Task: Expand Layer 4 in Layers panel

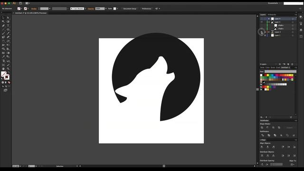Action: point(269,19)
